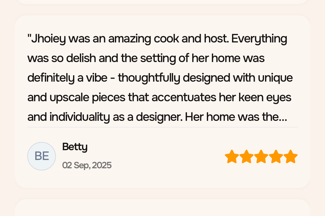Select the fifth and last rating star
The image size is (325, 216).
(290, 156)
